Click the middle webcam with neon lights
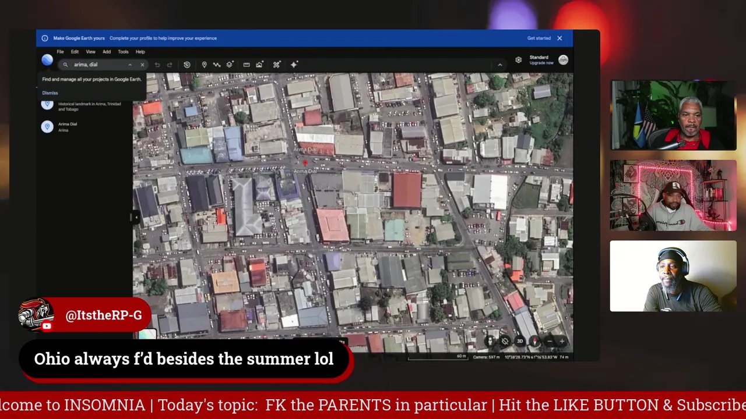 coord(673,196)
